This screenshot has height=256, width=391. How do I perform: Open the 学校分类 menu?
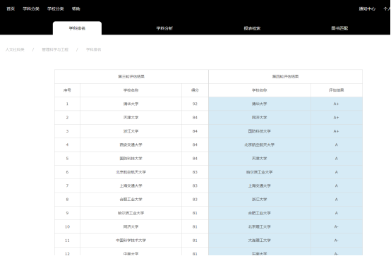55,8
